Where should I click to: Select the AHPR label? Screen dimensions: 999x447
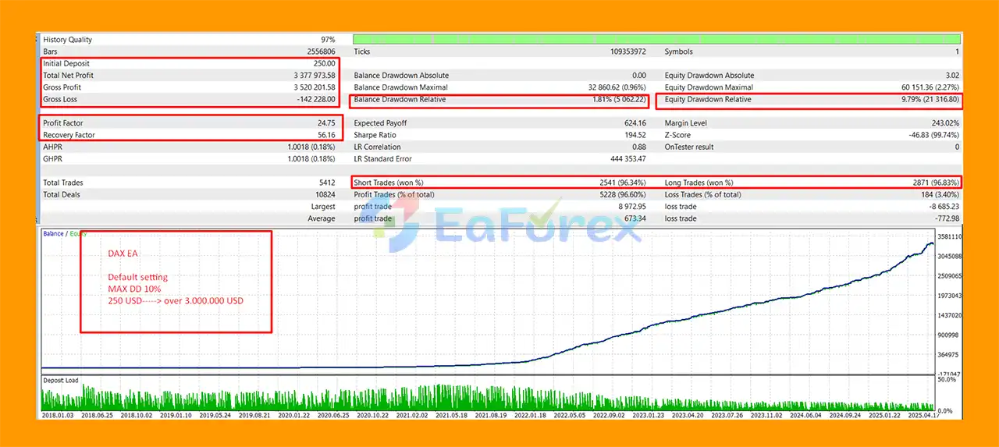(x=52, y=147)
